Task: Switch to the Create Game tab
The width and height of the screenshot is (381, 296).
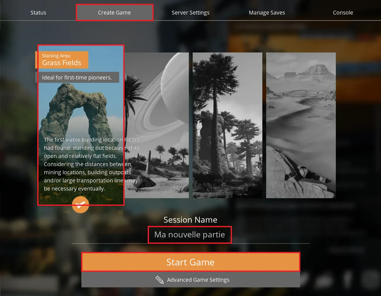Action: pyautogui.click(x=114, y=12)
